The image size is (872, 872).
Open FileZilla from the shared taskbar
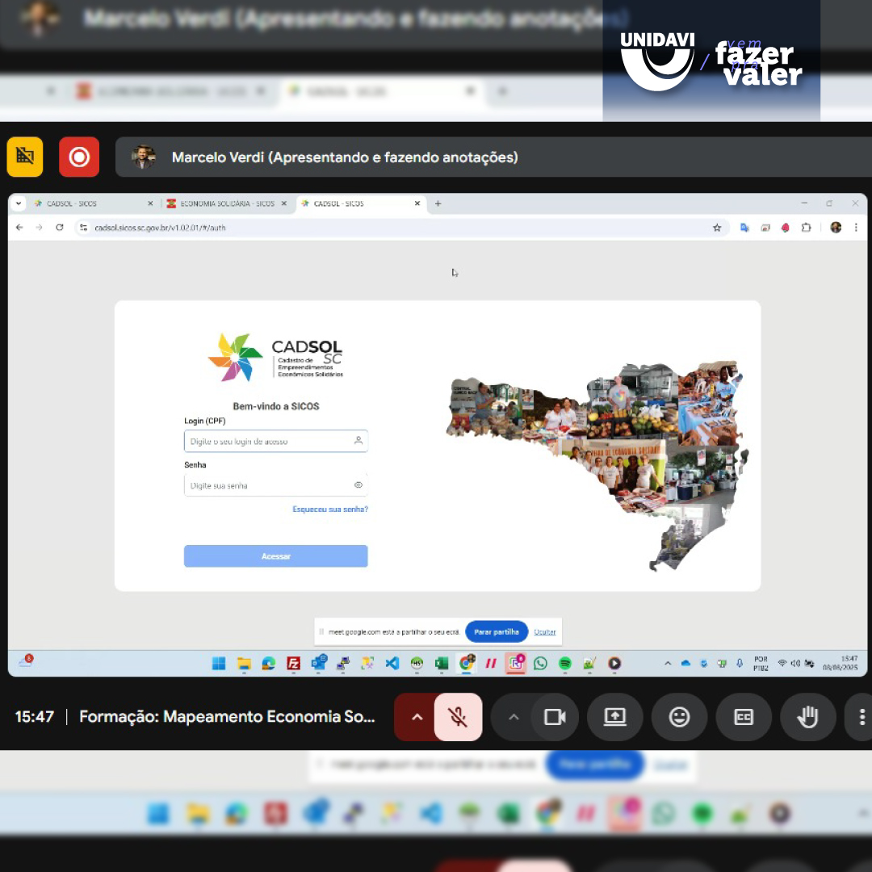click(x=294, y=663)
